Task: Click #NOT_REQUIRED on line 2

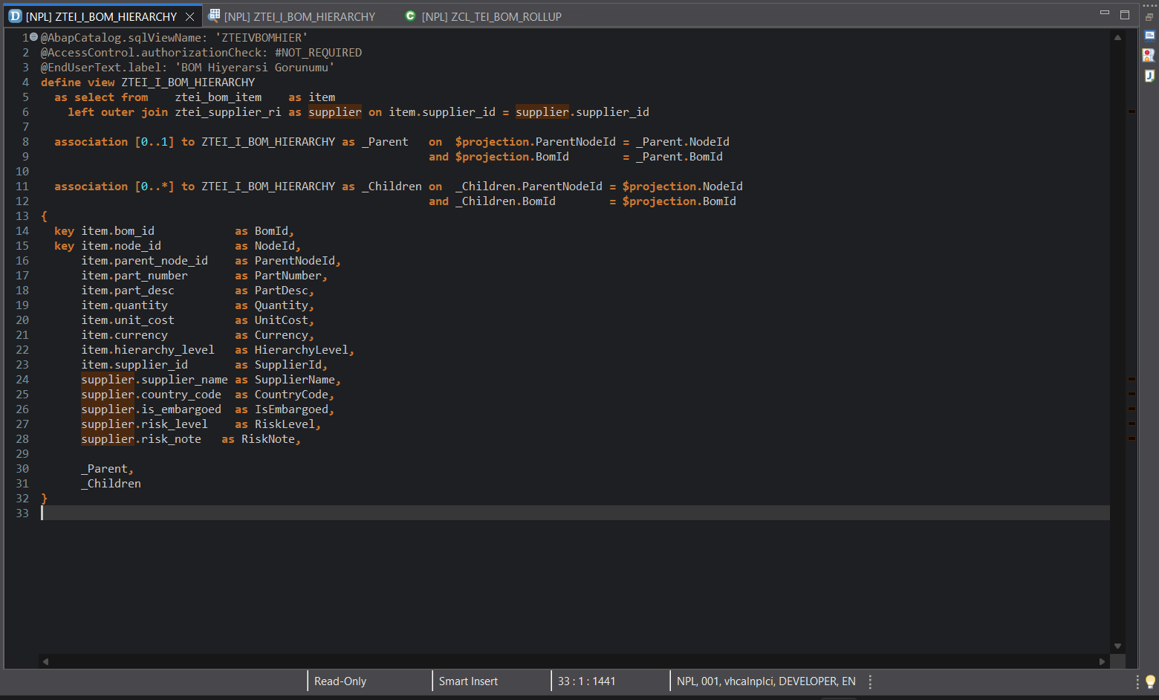Action: click(x=318, y=53)
